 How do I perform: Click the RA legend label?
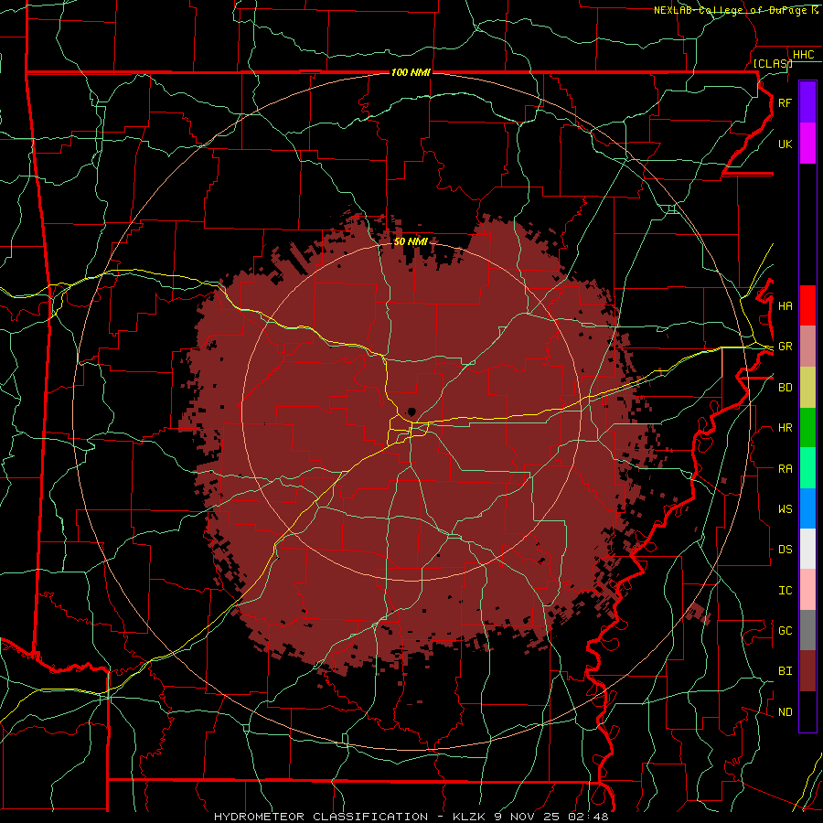(785, 469)
